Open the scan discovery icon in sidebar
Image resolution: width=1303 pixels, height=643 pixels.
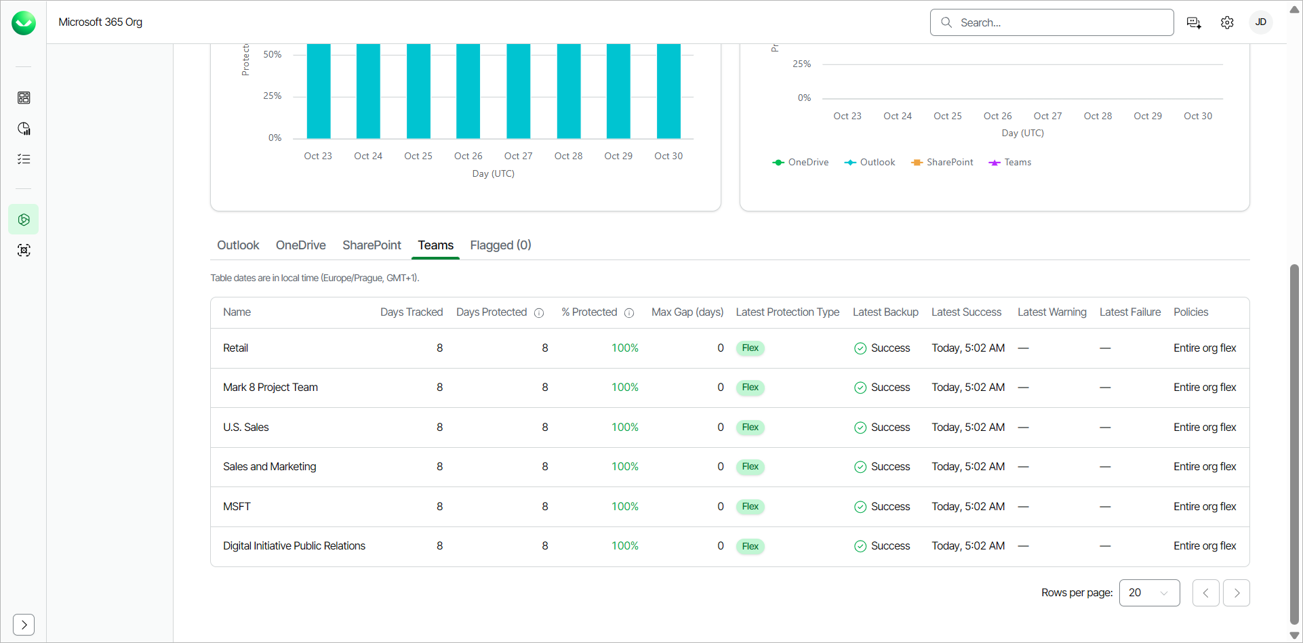coord(24,251)
